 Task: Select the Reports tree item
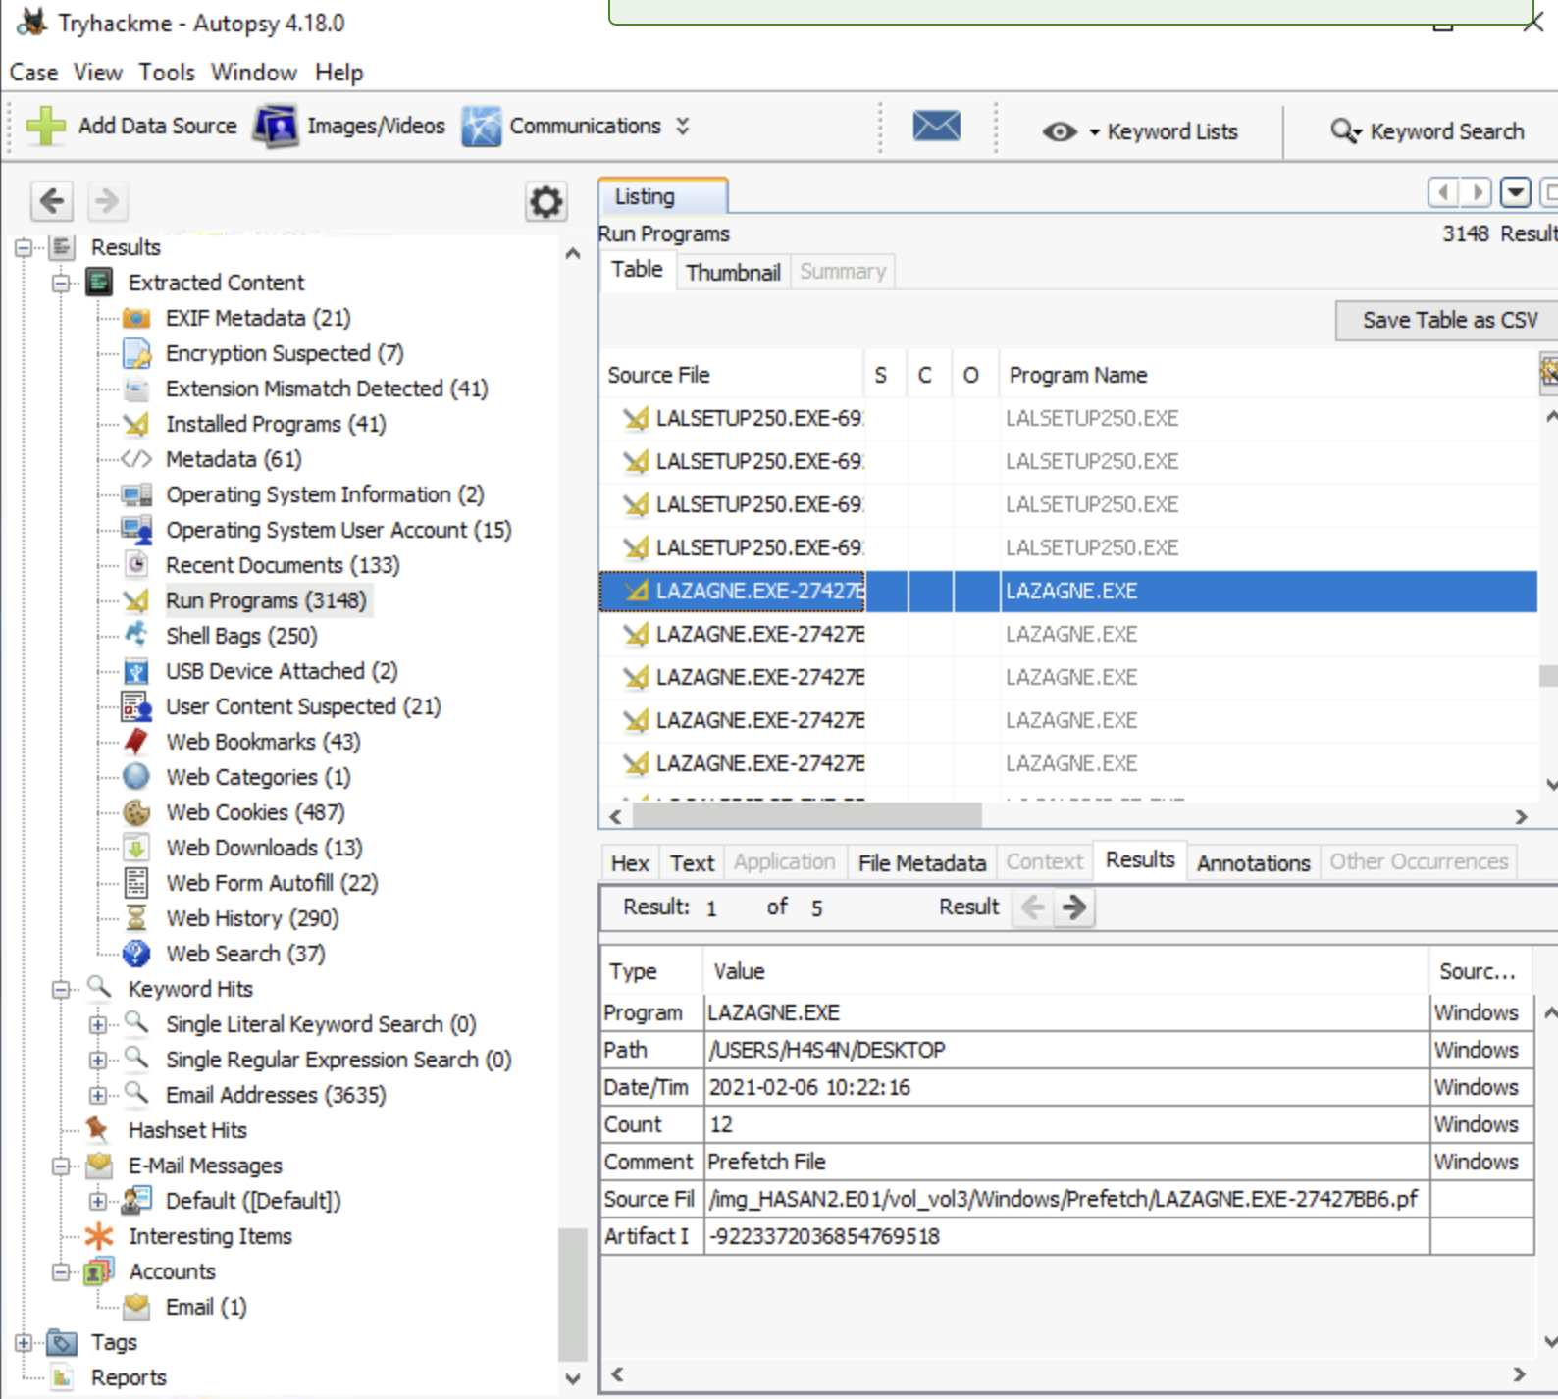[x=129, y=1377]
